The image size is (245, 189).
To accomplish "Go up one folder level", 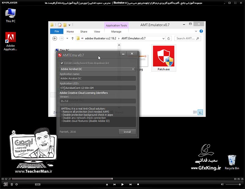I will click(x=72, y=38).
